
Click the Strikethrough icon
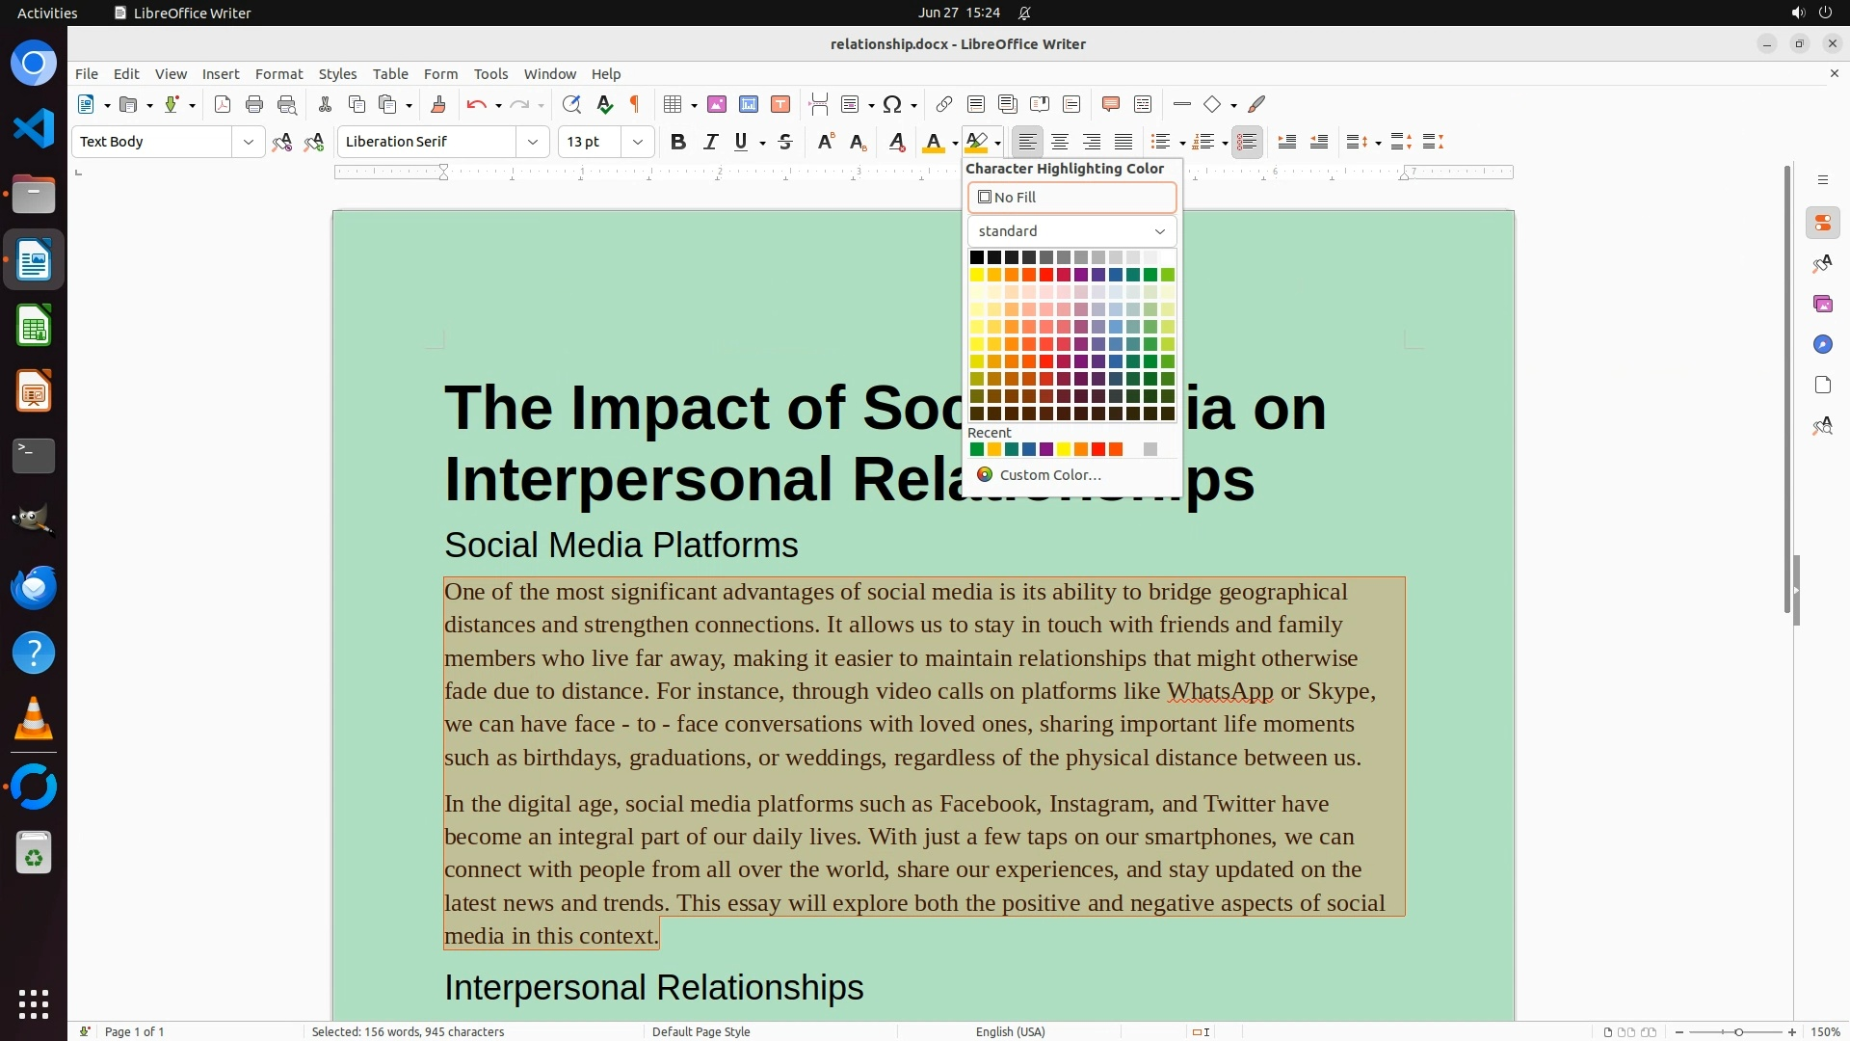click(785, 142)
